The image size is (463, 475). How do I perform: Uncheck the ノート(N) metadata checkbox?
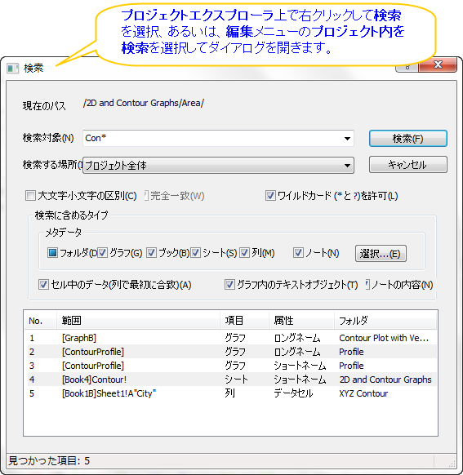pos(298,252)
